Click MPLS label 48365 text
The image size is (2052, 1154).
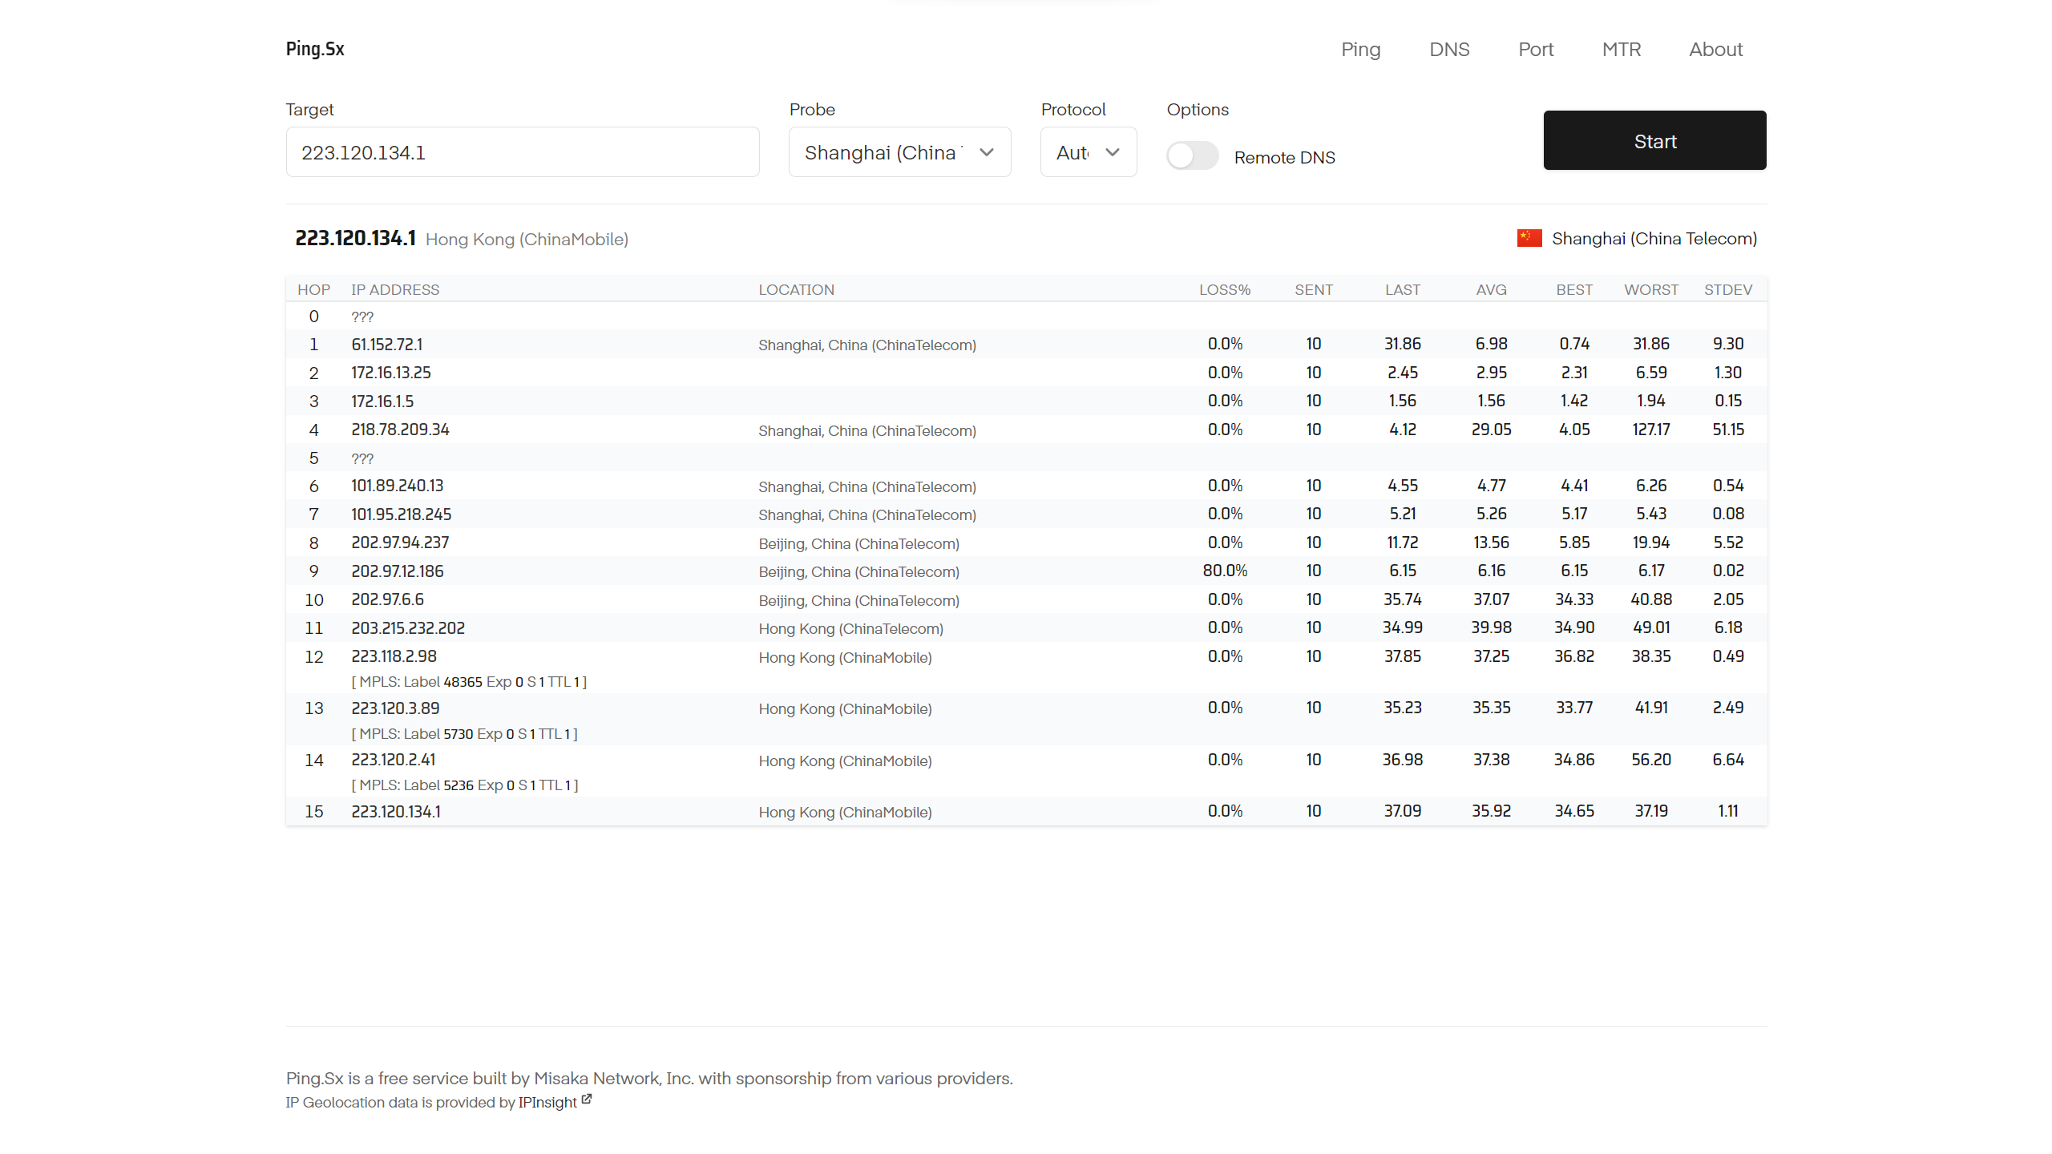[x=463, y=682]
